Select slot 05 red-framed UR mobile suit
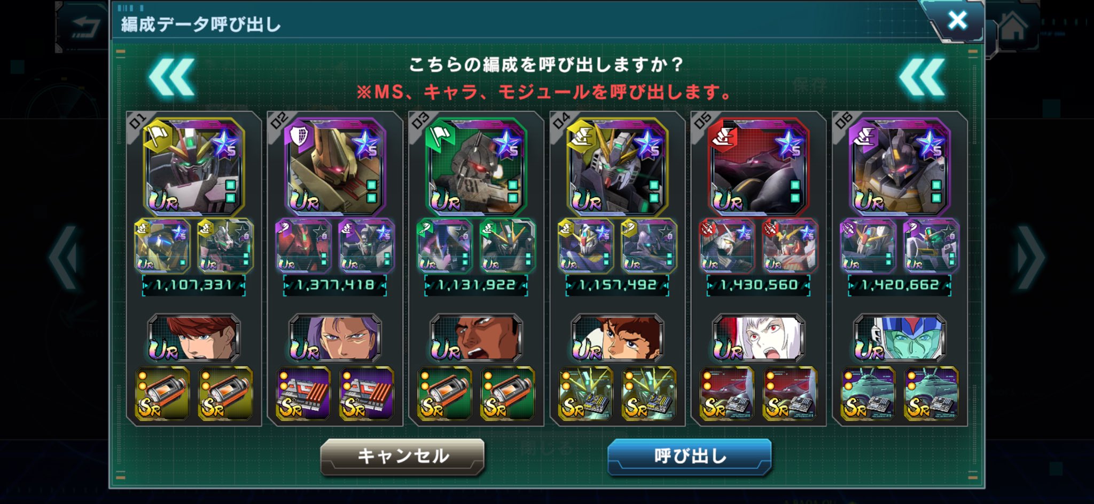1094x504 pixels. [x=758, y=166]
